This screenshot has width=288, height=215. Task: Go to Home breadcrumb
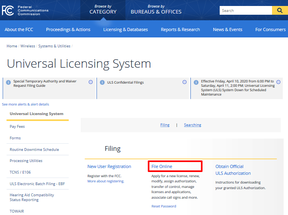[12, 46]
